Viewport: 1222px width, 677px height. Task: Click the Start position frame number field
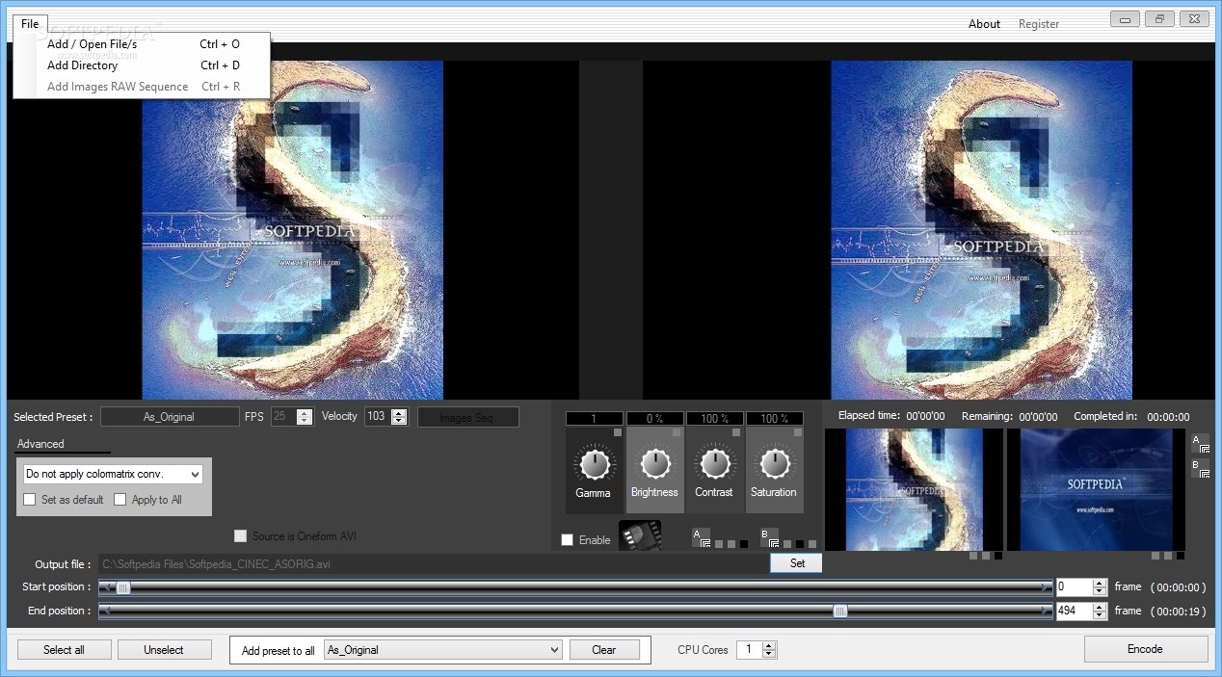coord(1075,586)
